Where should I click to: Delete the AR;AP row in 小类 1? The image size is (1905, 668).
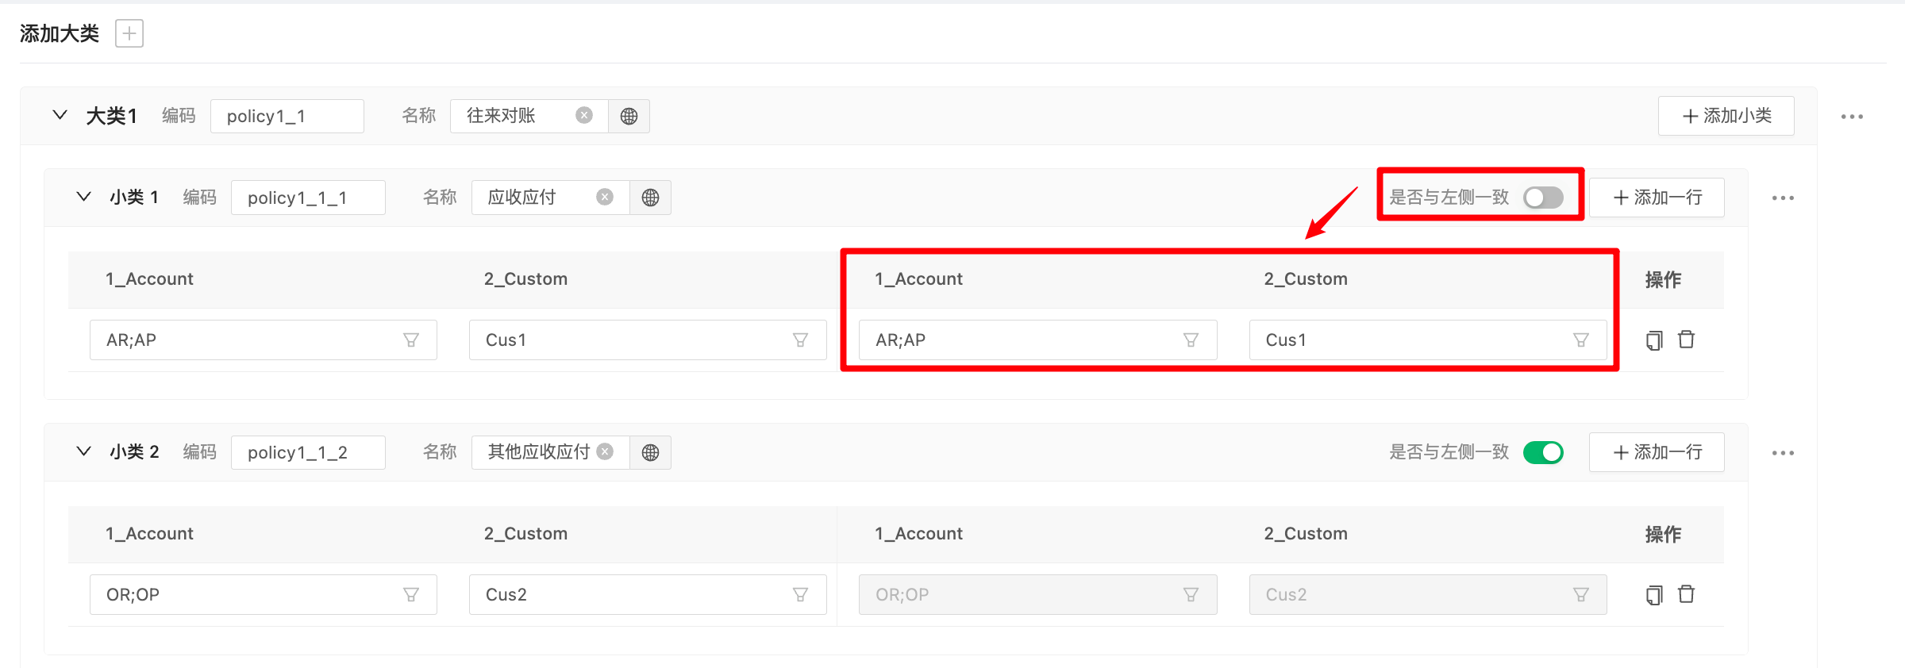(x=1687, y=340)
